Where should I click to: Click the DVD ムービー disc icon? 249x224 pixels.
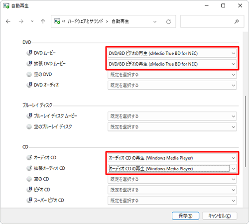[29, 53]
